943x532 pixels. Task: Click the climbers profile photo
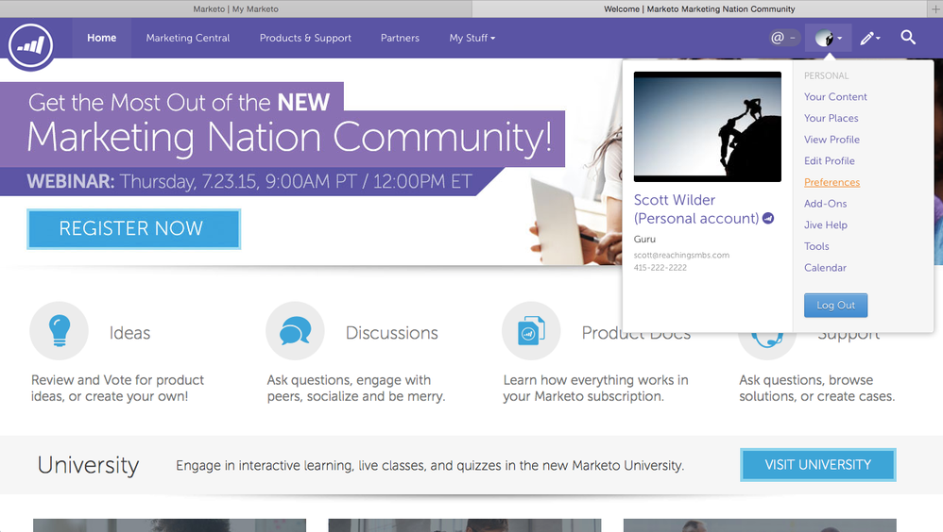(707, 126)
